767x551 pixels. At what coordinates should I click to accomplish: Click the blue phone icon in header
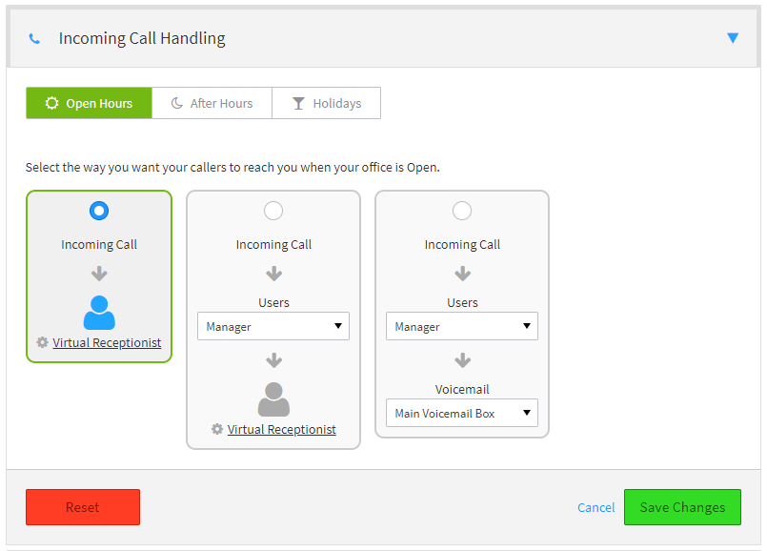coord(34,39)
